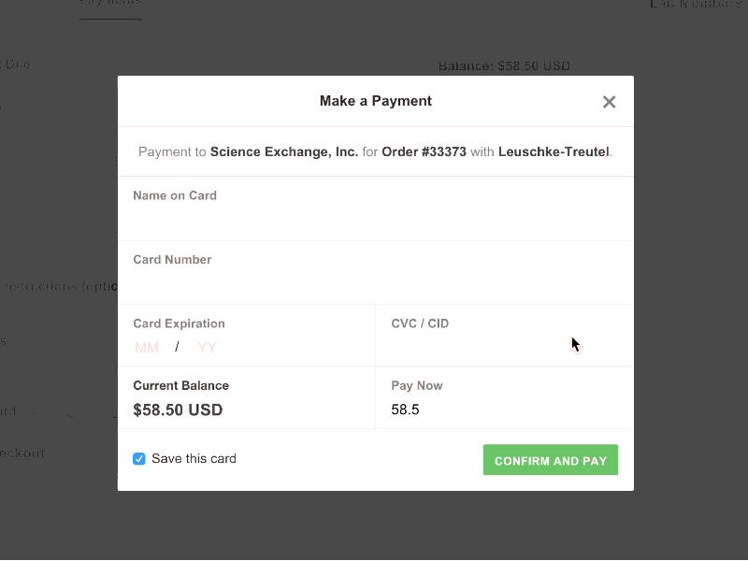Select the MM expiration month field
The height and width of the screenshot is (561, 748).
click(x=146, y=347)
